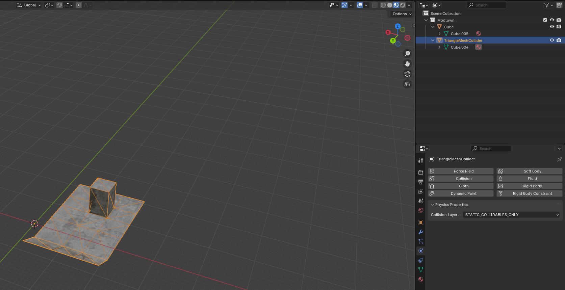Toggle Modtown exclude-from-view-layer checkbox
This screenshot has width=565, height=290.
(x=545, y=20)
